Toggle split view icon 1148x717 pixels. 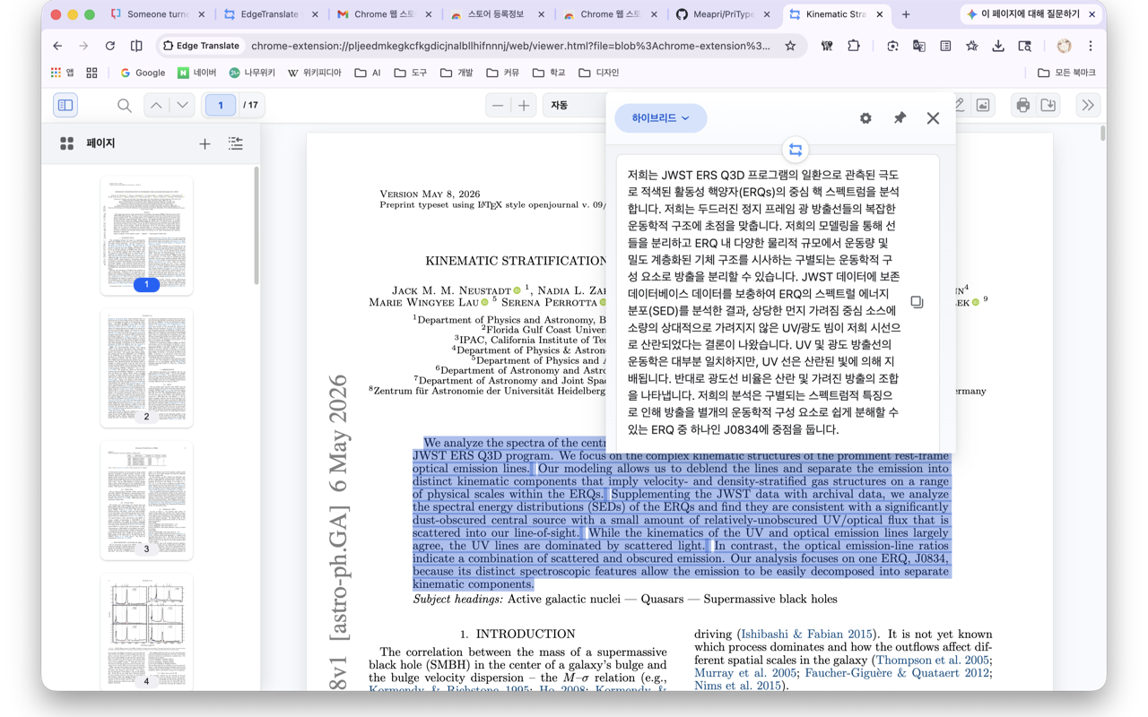pos(136,46)
